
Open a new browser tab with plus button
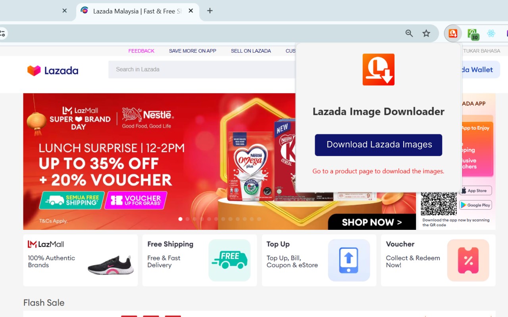[210, 11]
